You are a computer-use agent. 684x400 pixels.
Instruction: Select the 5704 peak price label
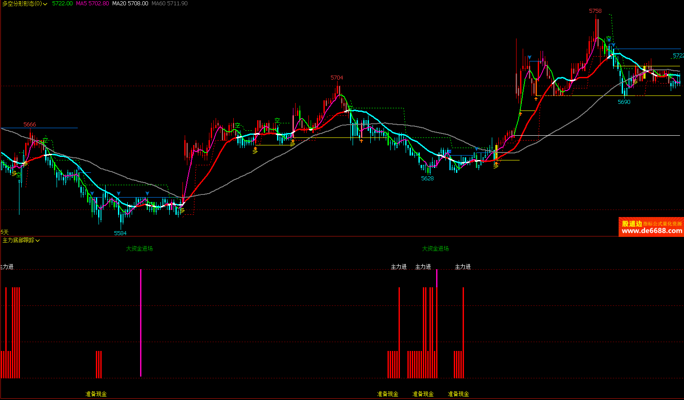click(x=337, y=78)
